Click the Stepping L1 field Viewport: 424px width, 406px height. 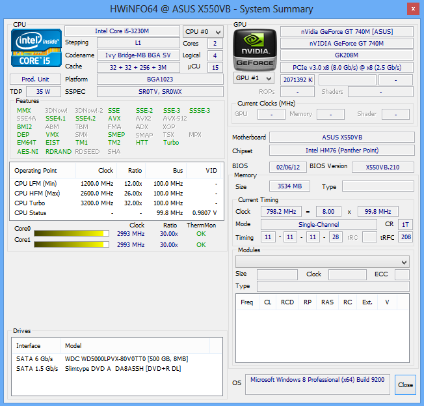tap(138, 43)
